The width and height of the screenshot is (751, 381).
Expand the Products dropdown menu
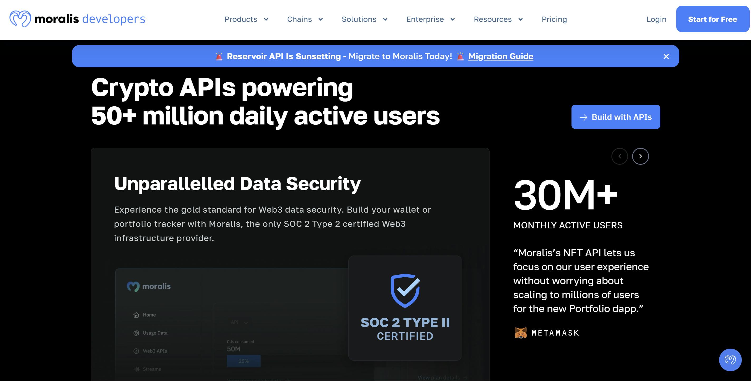[246, 19]
